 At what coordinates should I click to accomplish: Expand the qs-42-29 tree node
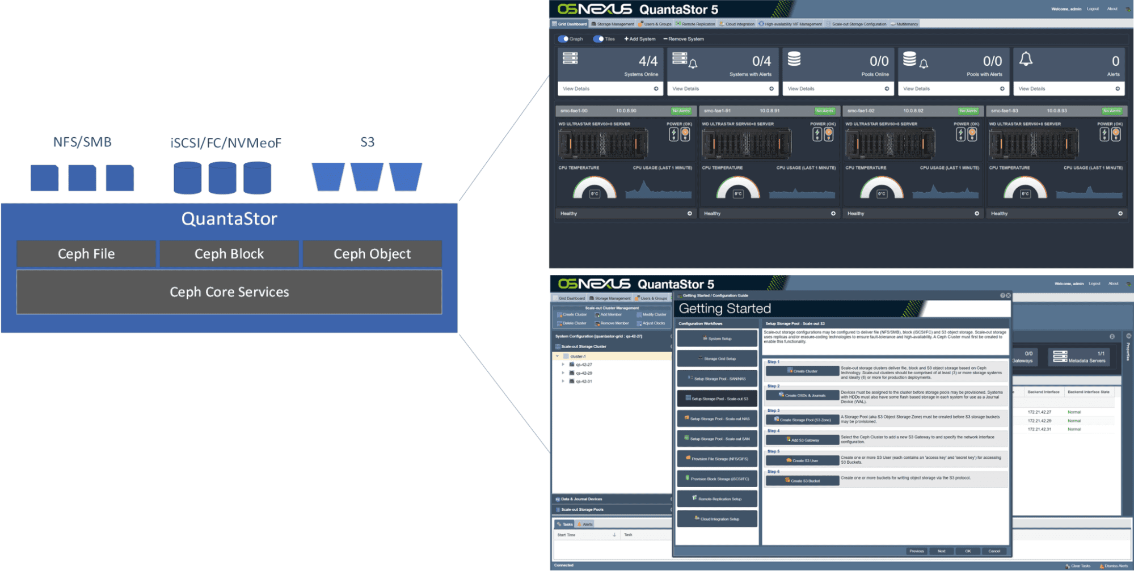(x=563, y=373)
